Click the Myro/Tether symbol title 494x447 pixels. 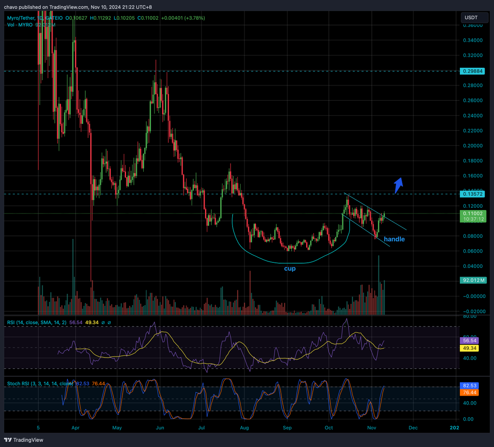tap(20, 18)
